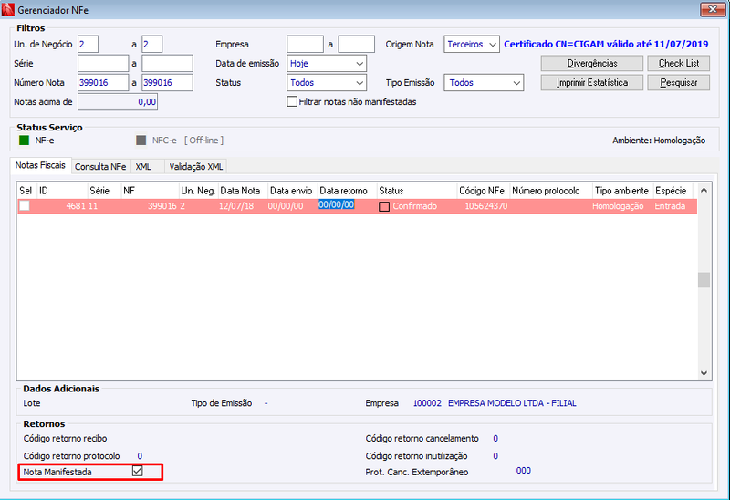This screenshot has width=730, height=500.
Task: Click the Tipo ambiente column header
Action: (x=622, y=191)
